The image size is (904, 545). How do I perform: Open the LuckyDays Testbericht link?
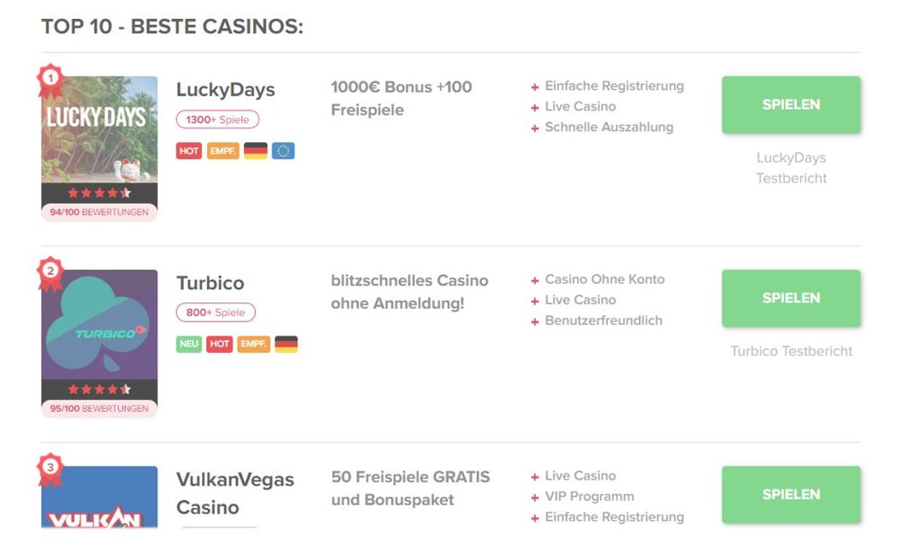pos(791,168)
